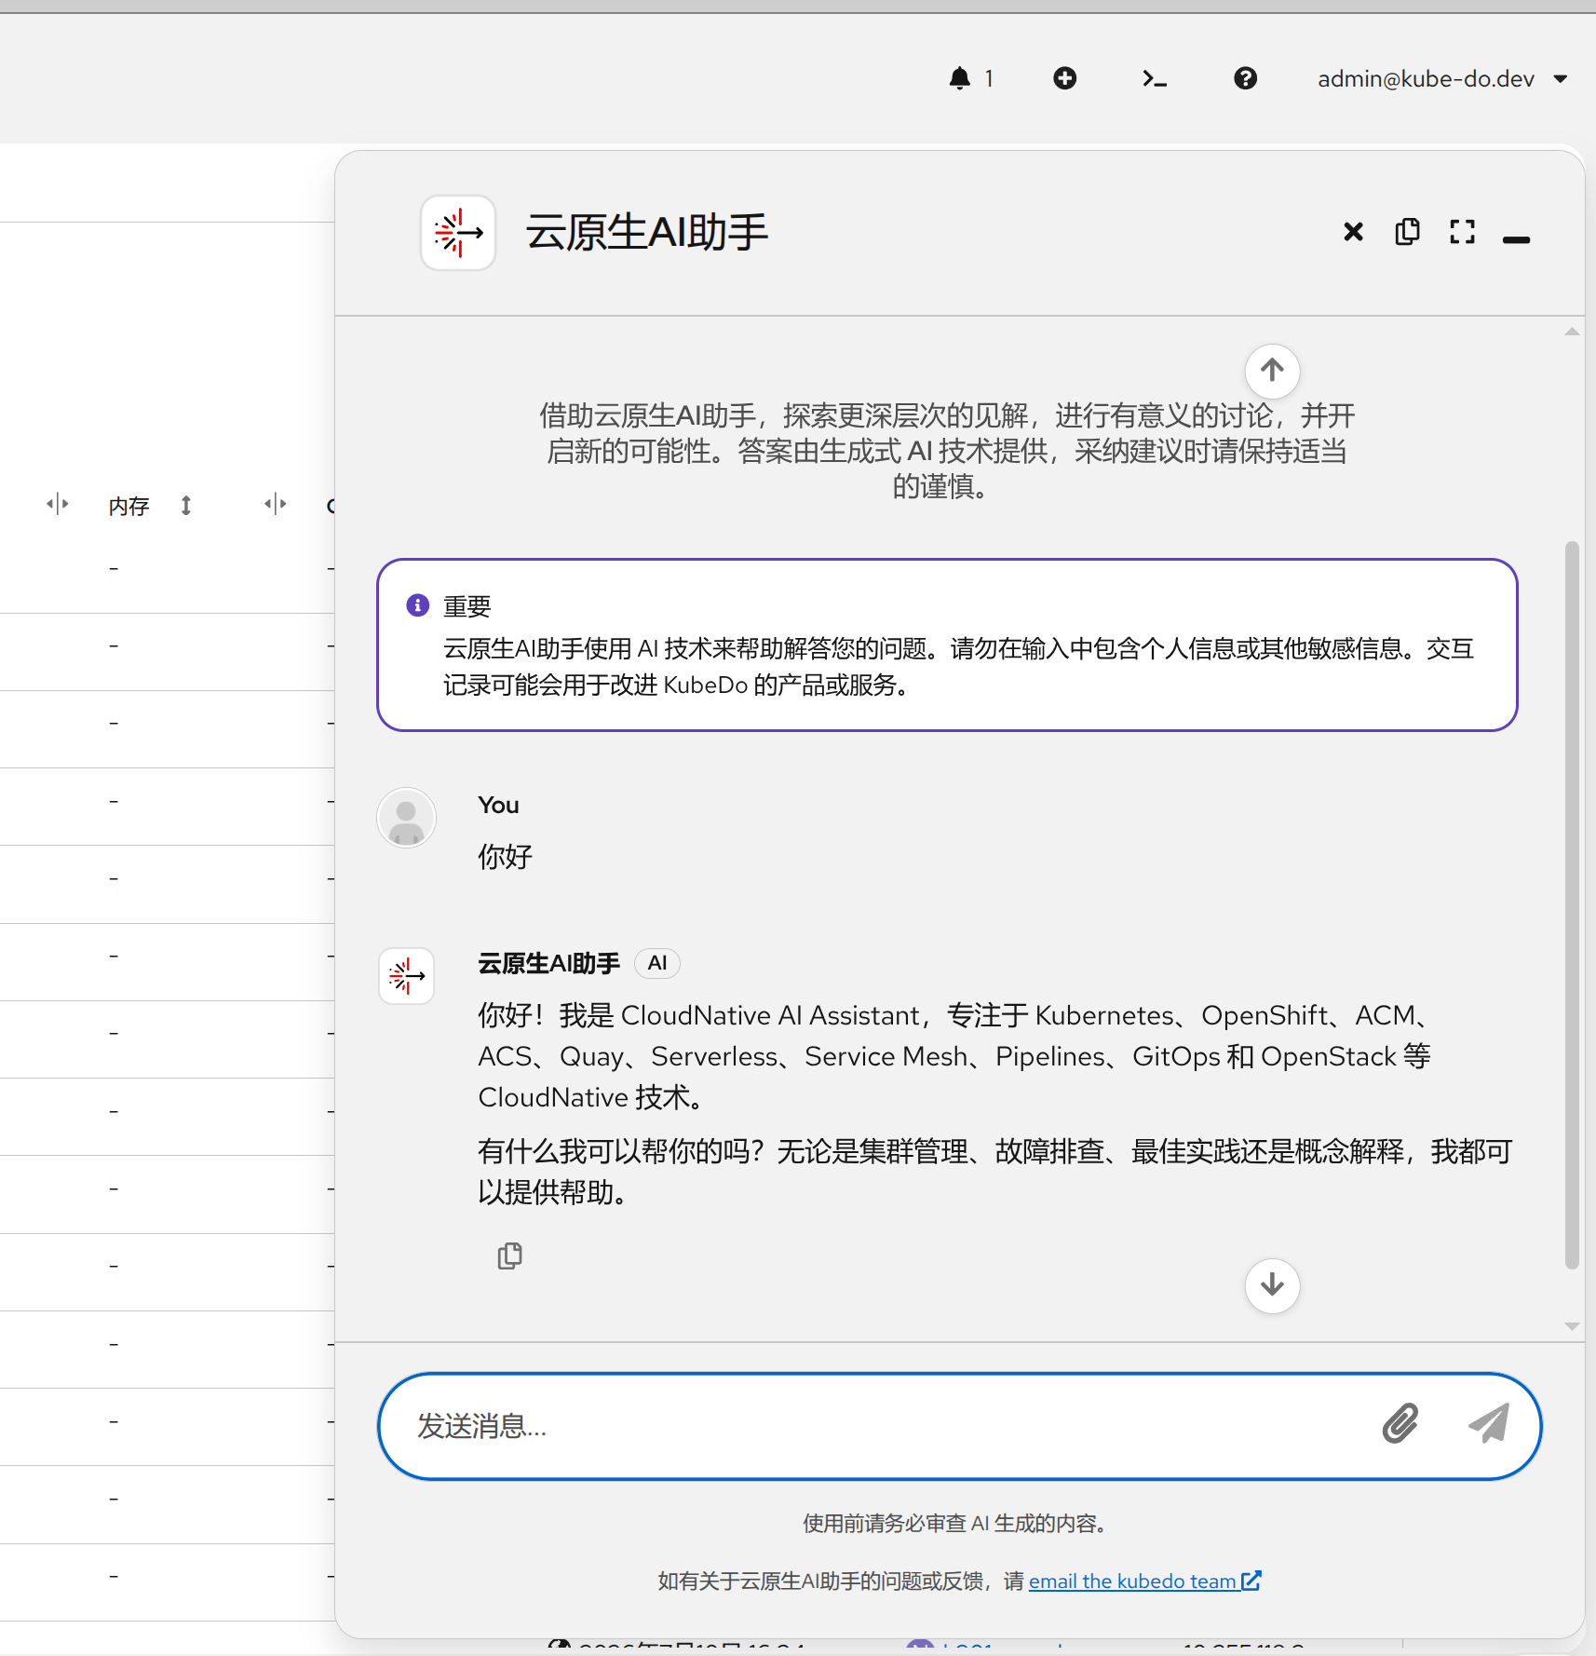1596x1656 pixels.
Task: Click the info icon in the 重要 alert
Action: point(418,605)
